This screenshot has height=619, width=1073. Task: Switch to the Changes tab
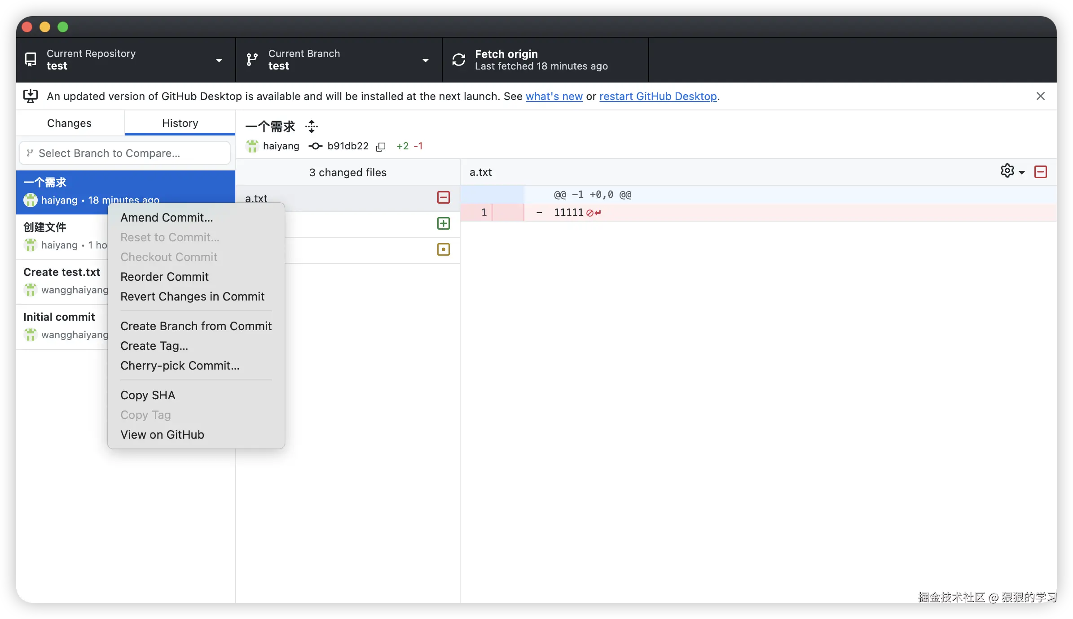pyautogui.click(x=70, y=123)
